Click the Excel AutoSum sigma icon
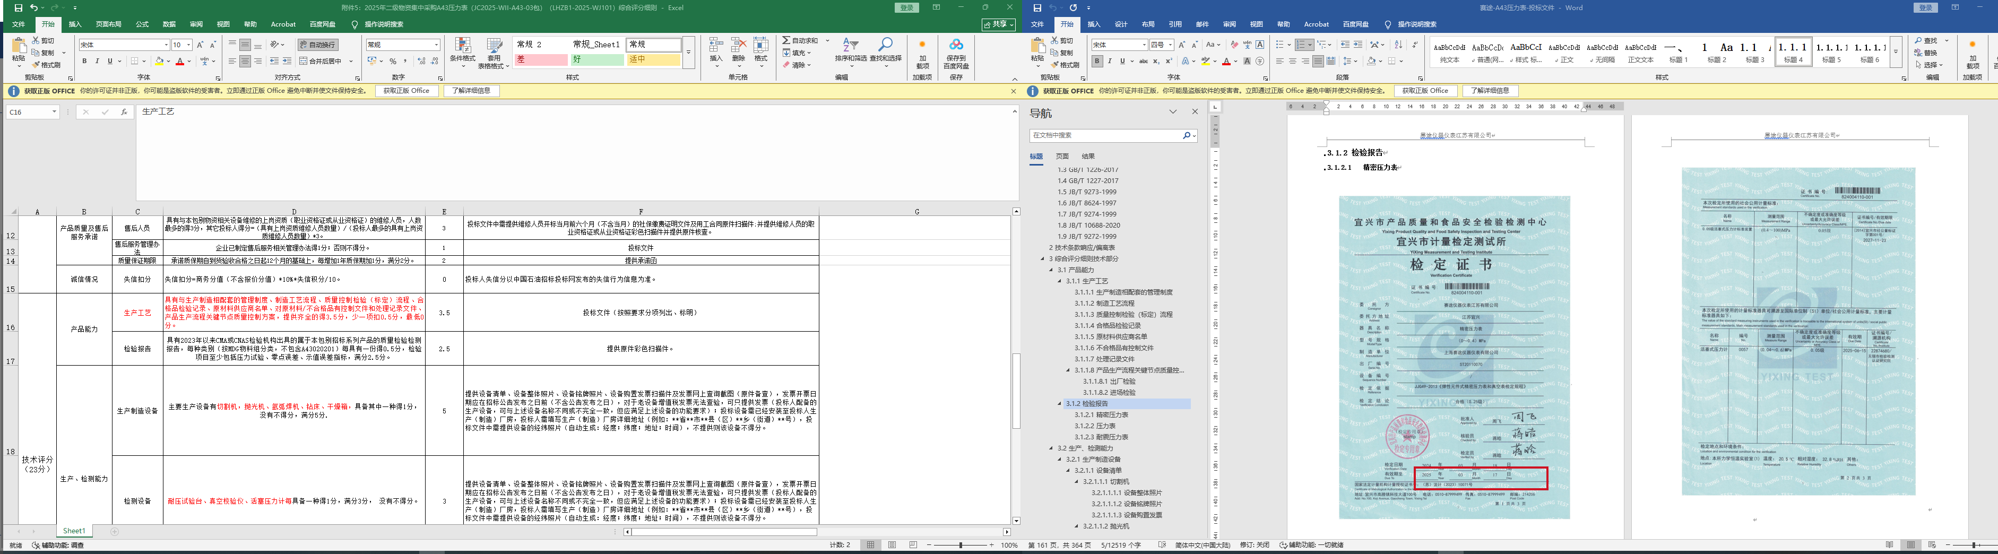 (x=786, y=40)
